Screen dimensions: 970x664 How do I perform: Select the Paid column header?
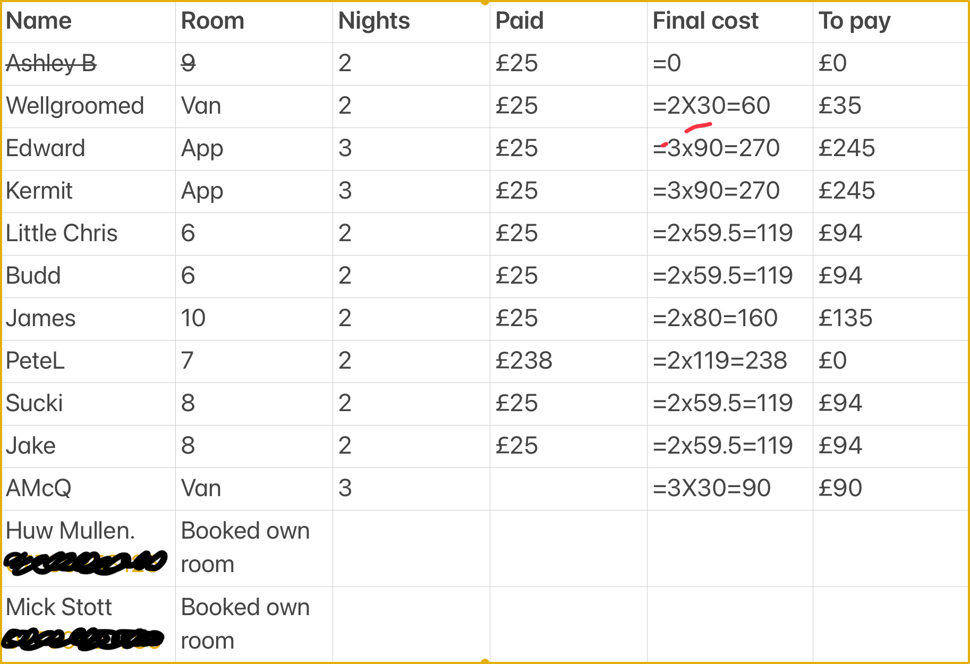(x=568, y=22)
